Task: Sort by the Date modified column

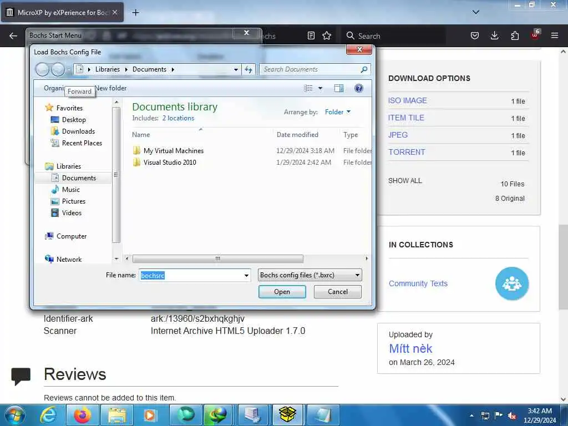Action: click(297, 135)
